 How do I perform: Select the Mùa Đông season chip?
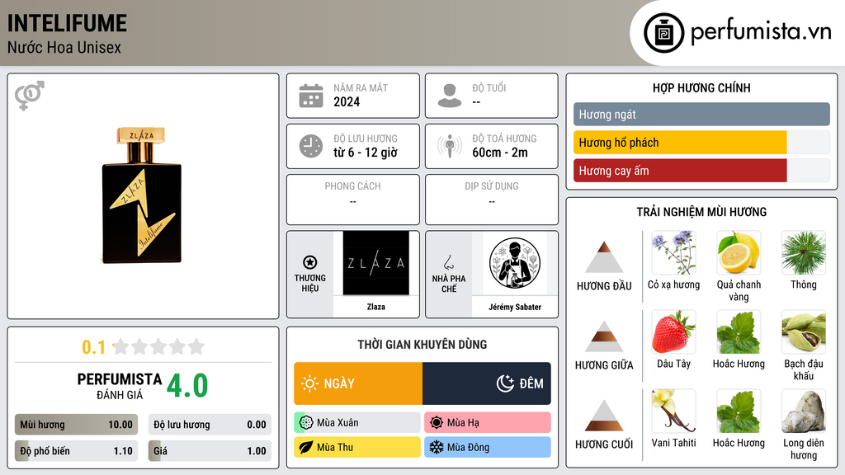[488, 447]
